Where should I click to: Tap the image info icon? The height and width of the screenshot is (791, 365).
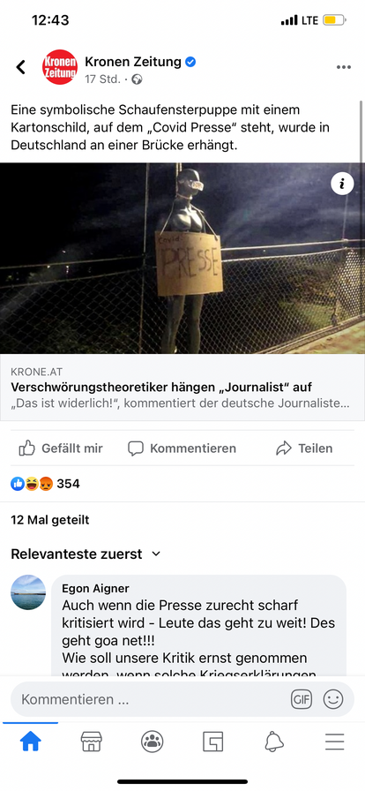coord(342,185)
